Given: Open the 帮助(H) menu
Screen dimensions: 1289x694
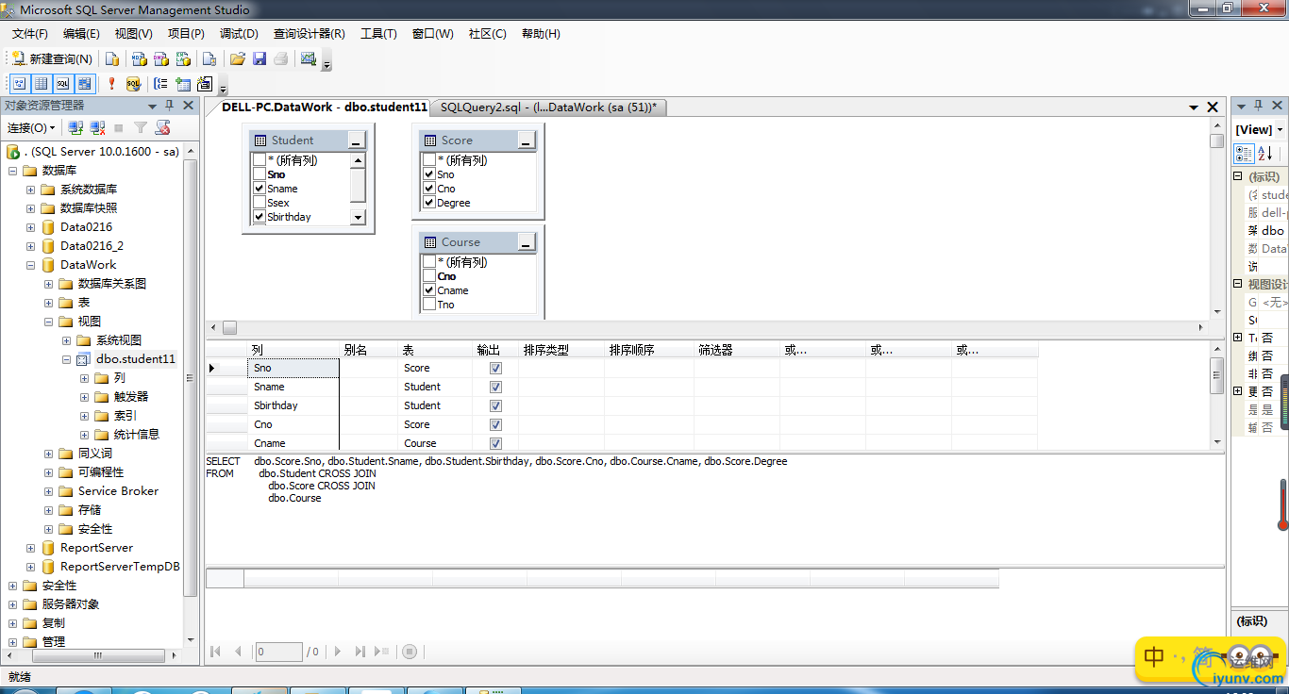Looking at the screenshot, I should click(541, 33).
